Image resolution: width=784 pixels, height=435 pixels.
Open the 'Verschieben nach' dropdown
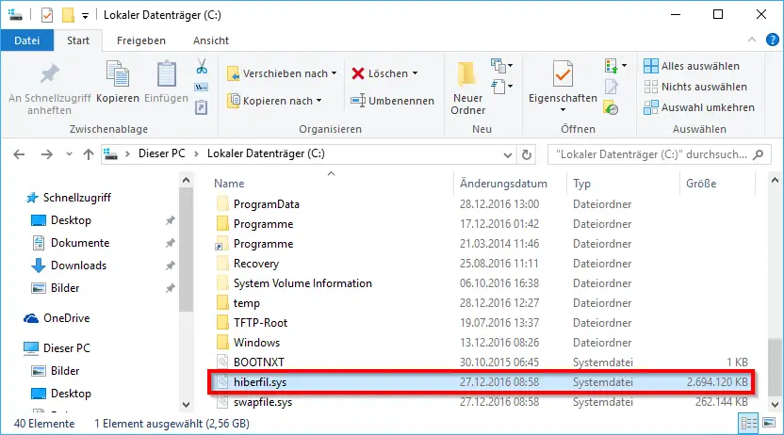pyautogui.click(x=334, y=73)
